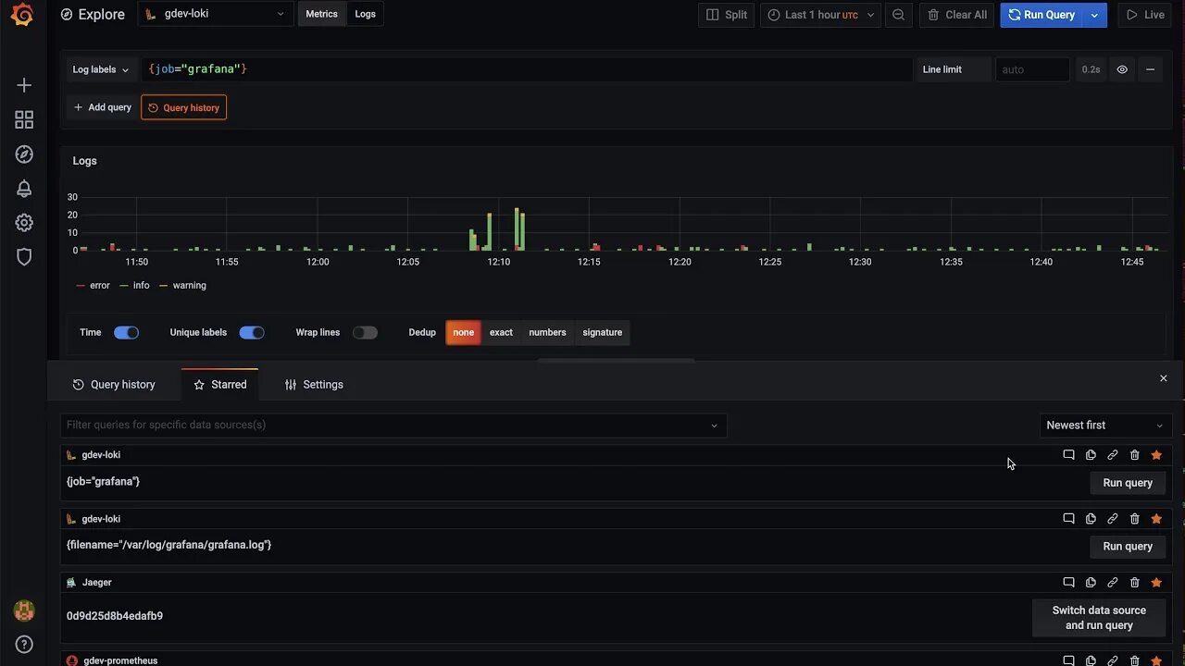Copy link for the Jaeger query
Screen dimensions: 1185x666
1113,583
